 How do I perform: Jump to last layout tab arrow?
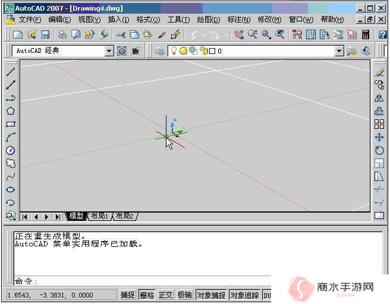[x=58, y=217]
